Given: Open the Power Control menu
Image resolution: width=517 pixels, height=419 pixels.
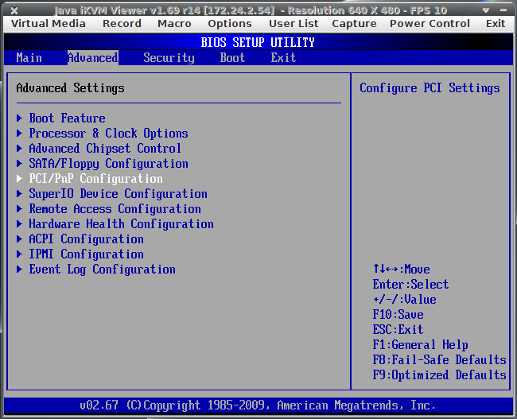Looking at the screenshot, I should point(430,24).
